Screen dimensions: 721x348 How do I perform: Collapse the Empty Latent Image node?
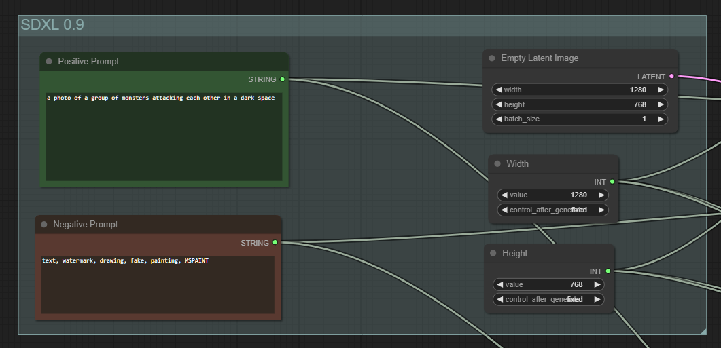492,58
